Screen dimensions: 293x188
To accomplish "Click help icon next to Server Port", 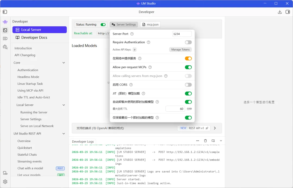I will coord(132,34).
